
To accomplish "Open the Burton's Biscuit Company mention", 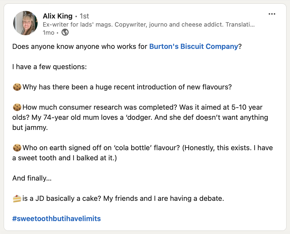I will coord(194,47).
